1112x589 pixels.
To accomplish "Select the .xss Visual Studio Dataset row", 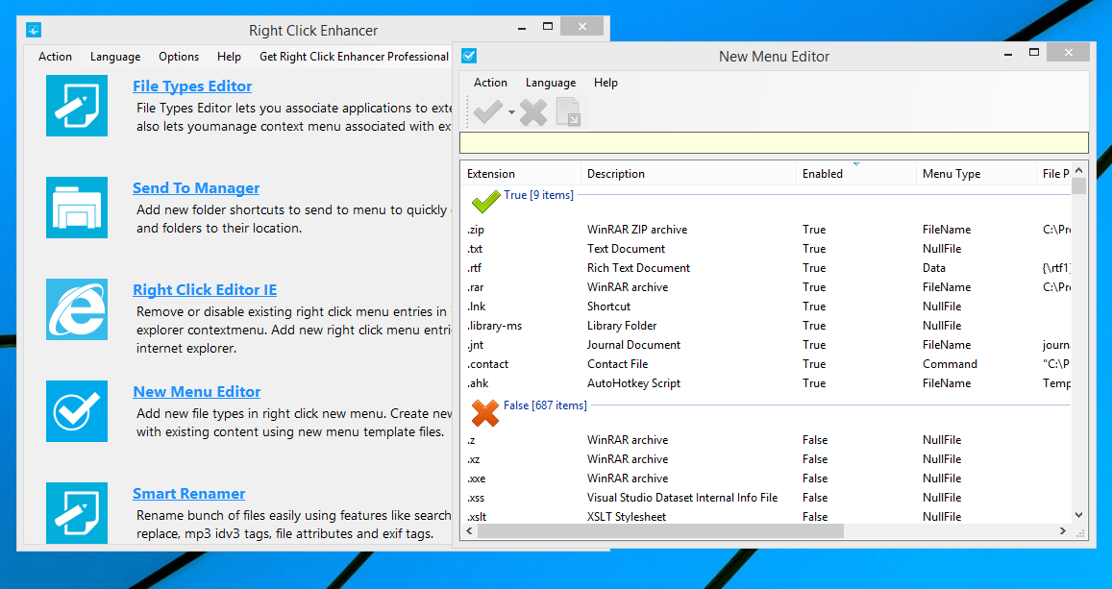I will pyautogui.click(x=766, y=498).
